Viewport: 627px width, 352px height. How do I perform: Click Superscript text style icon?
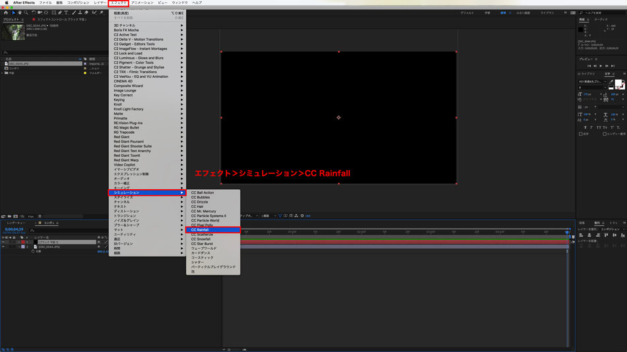(x=612, y=127)
